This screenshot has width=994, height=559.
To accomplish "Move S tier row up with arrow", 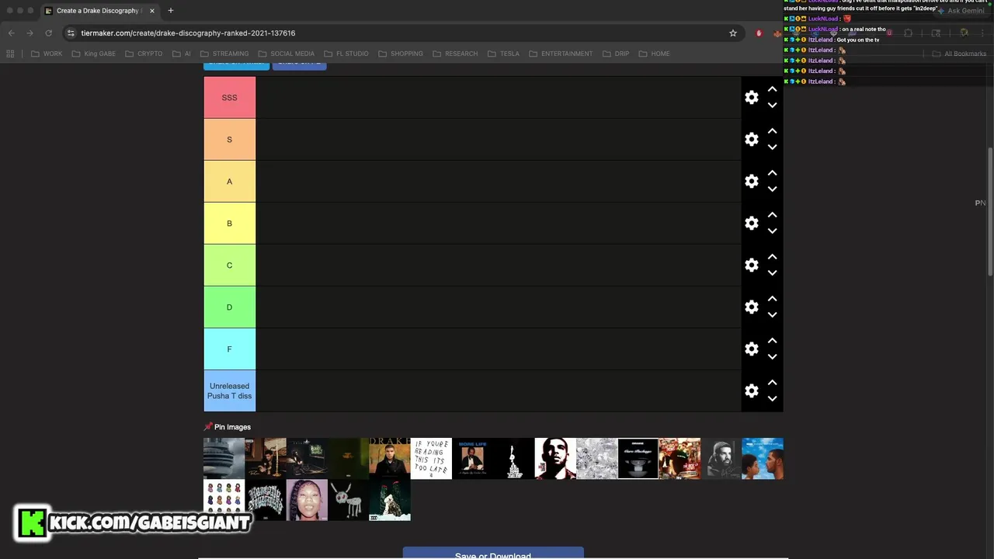I will coord(772,131).
